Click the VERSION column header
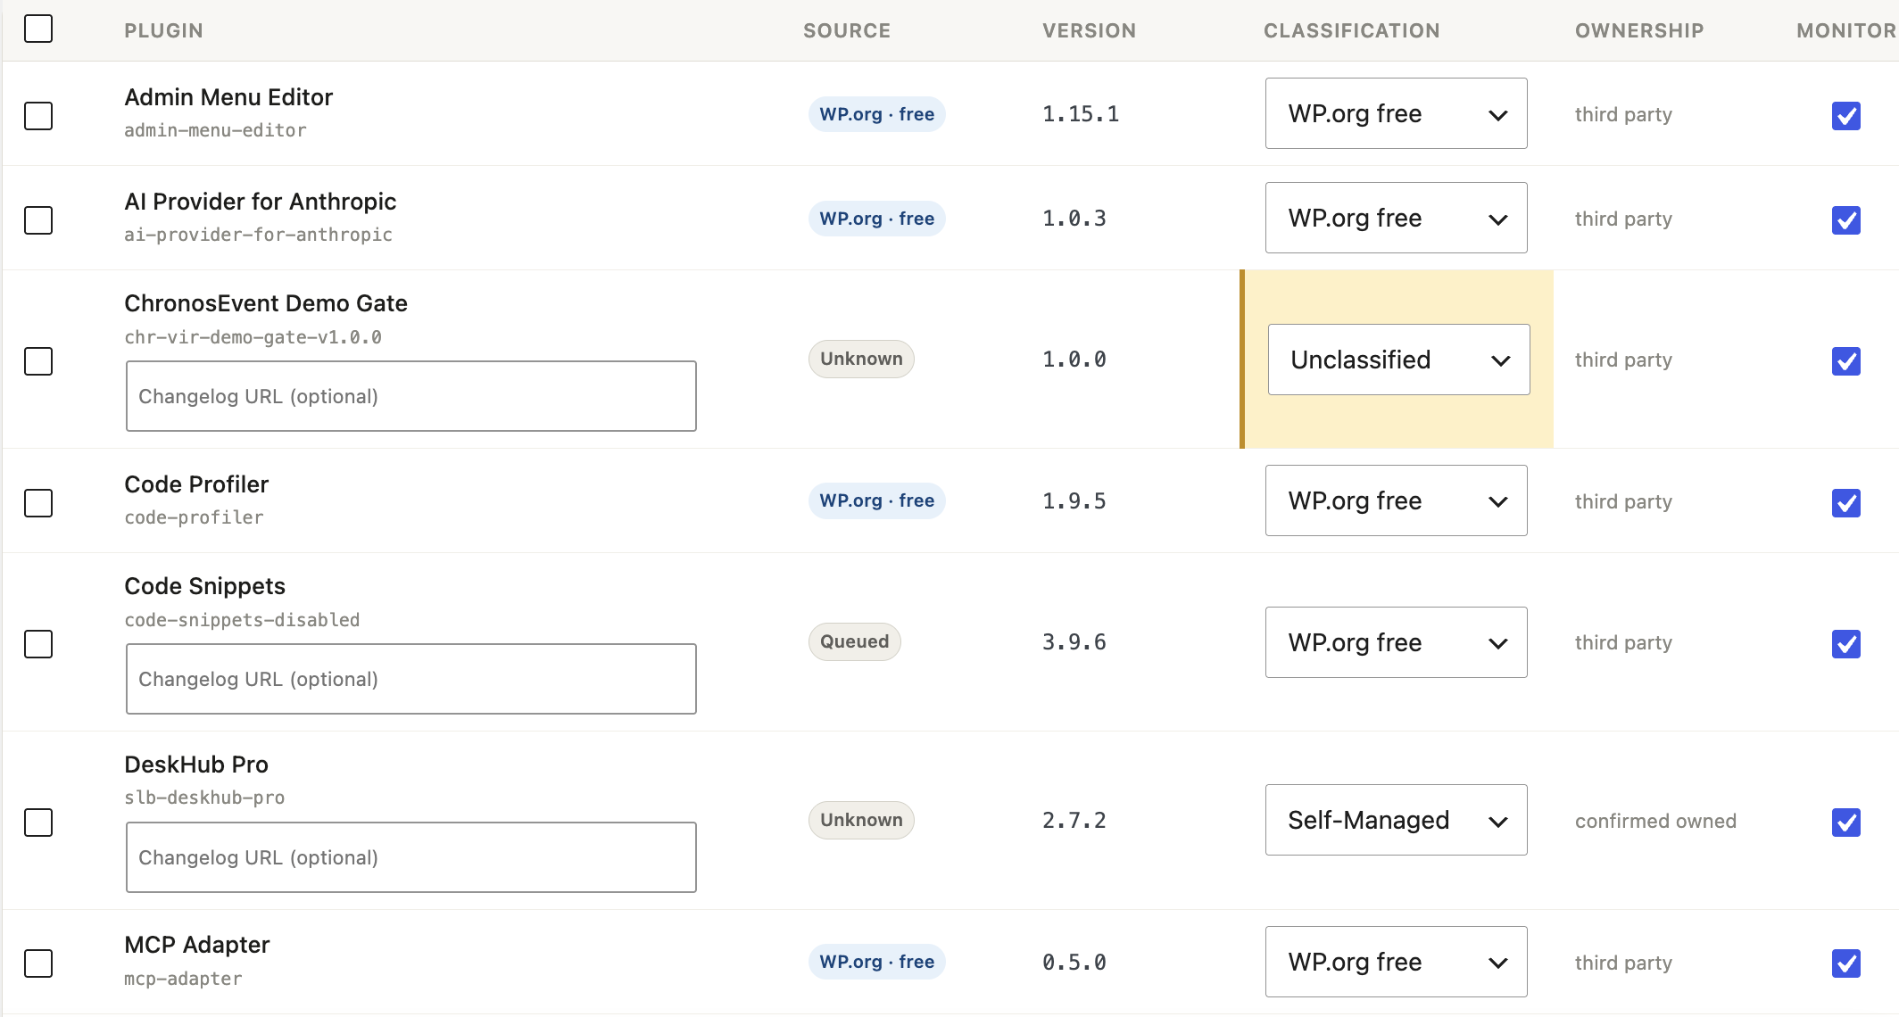The image size is (1899, 1017). pos(1090,30)
